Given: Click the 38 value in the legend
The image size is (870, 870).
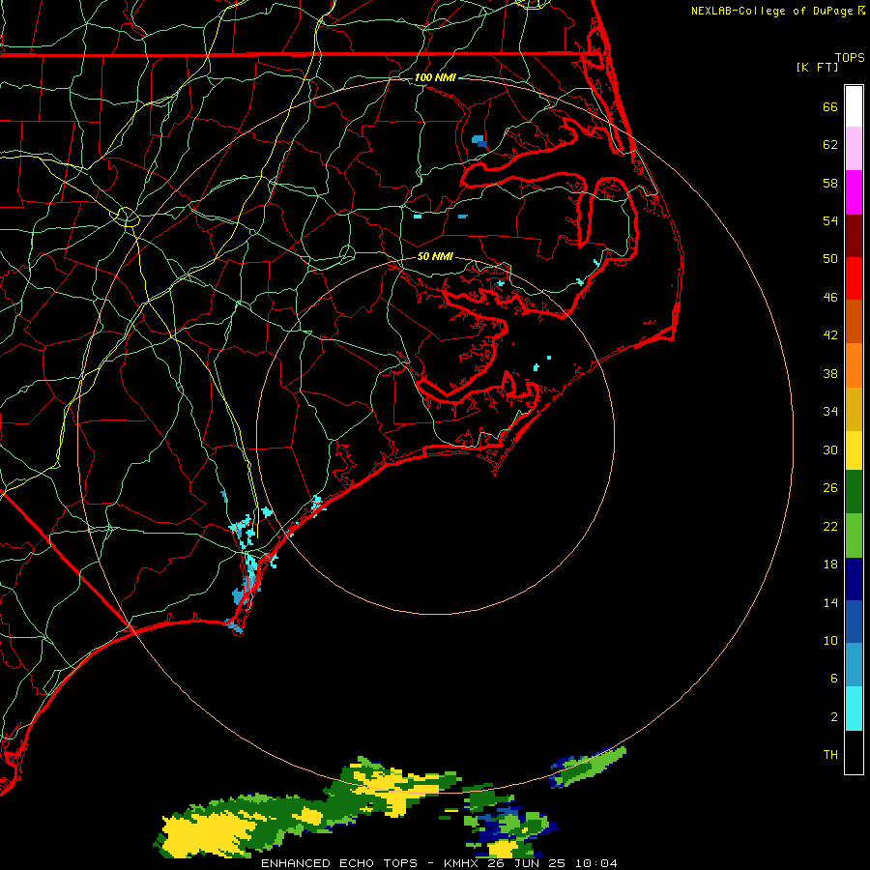Looking at the screenshot, I should [830, 374].
